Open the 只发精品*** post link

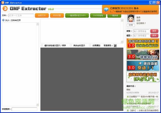pyautogui.click(x=143, y=97)
